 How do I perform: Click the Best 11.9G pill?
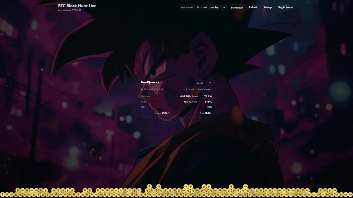[205, 113]
